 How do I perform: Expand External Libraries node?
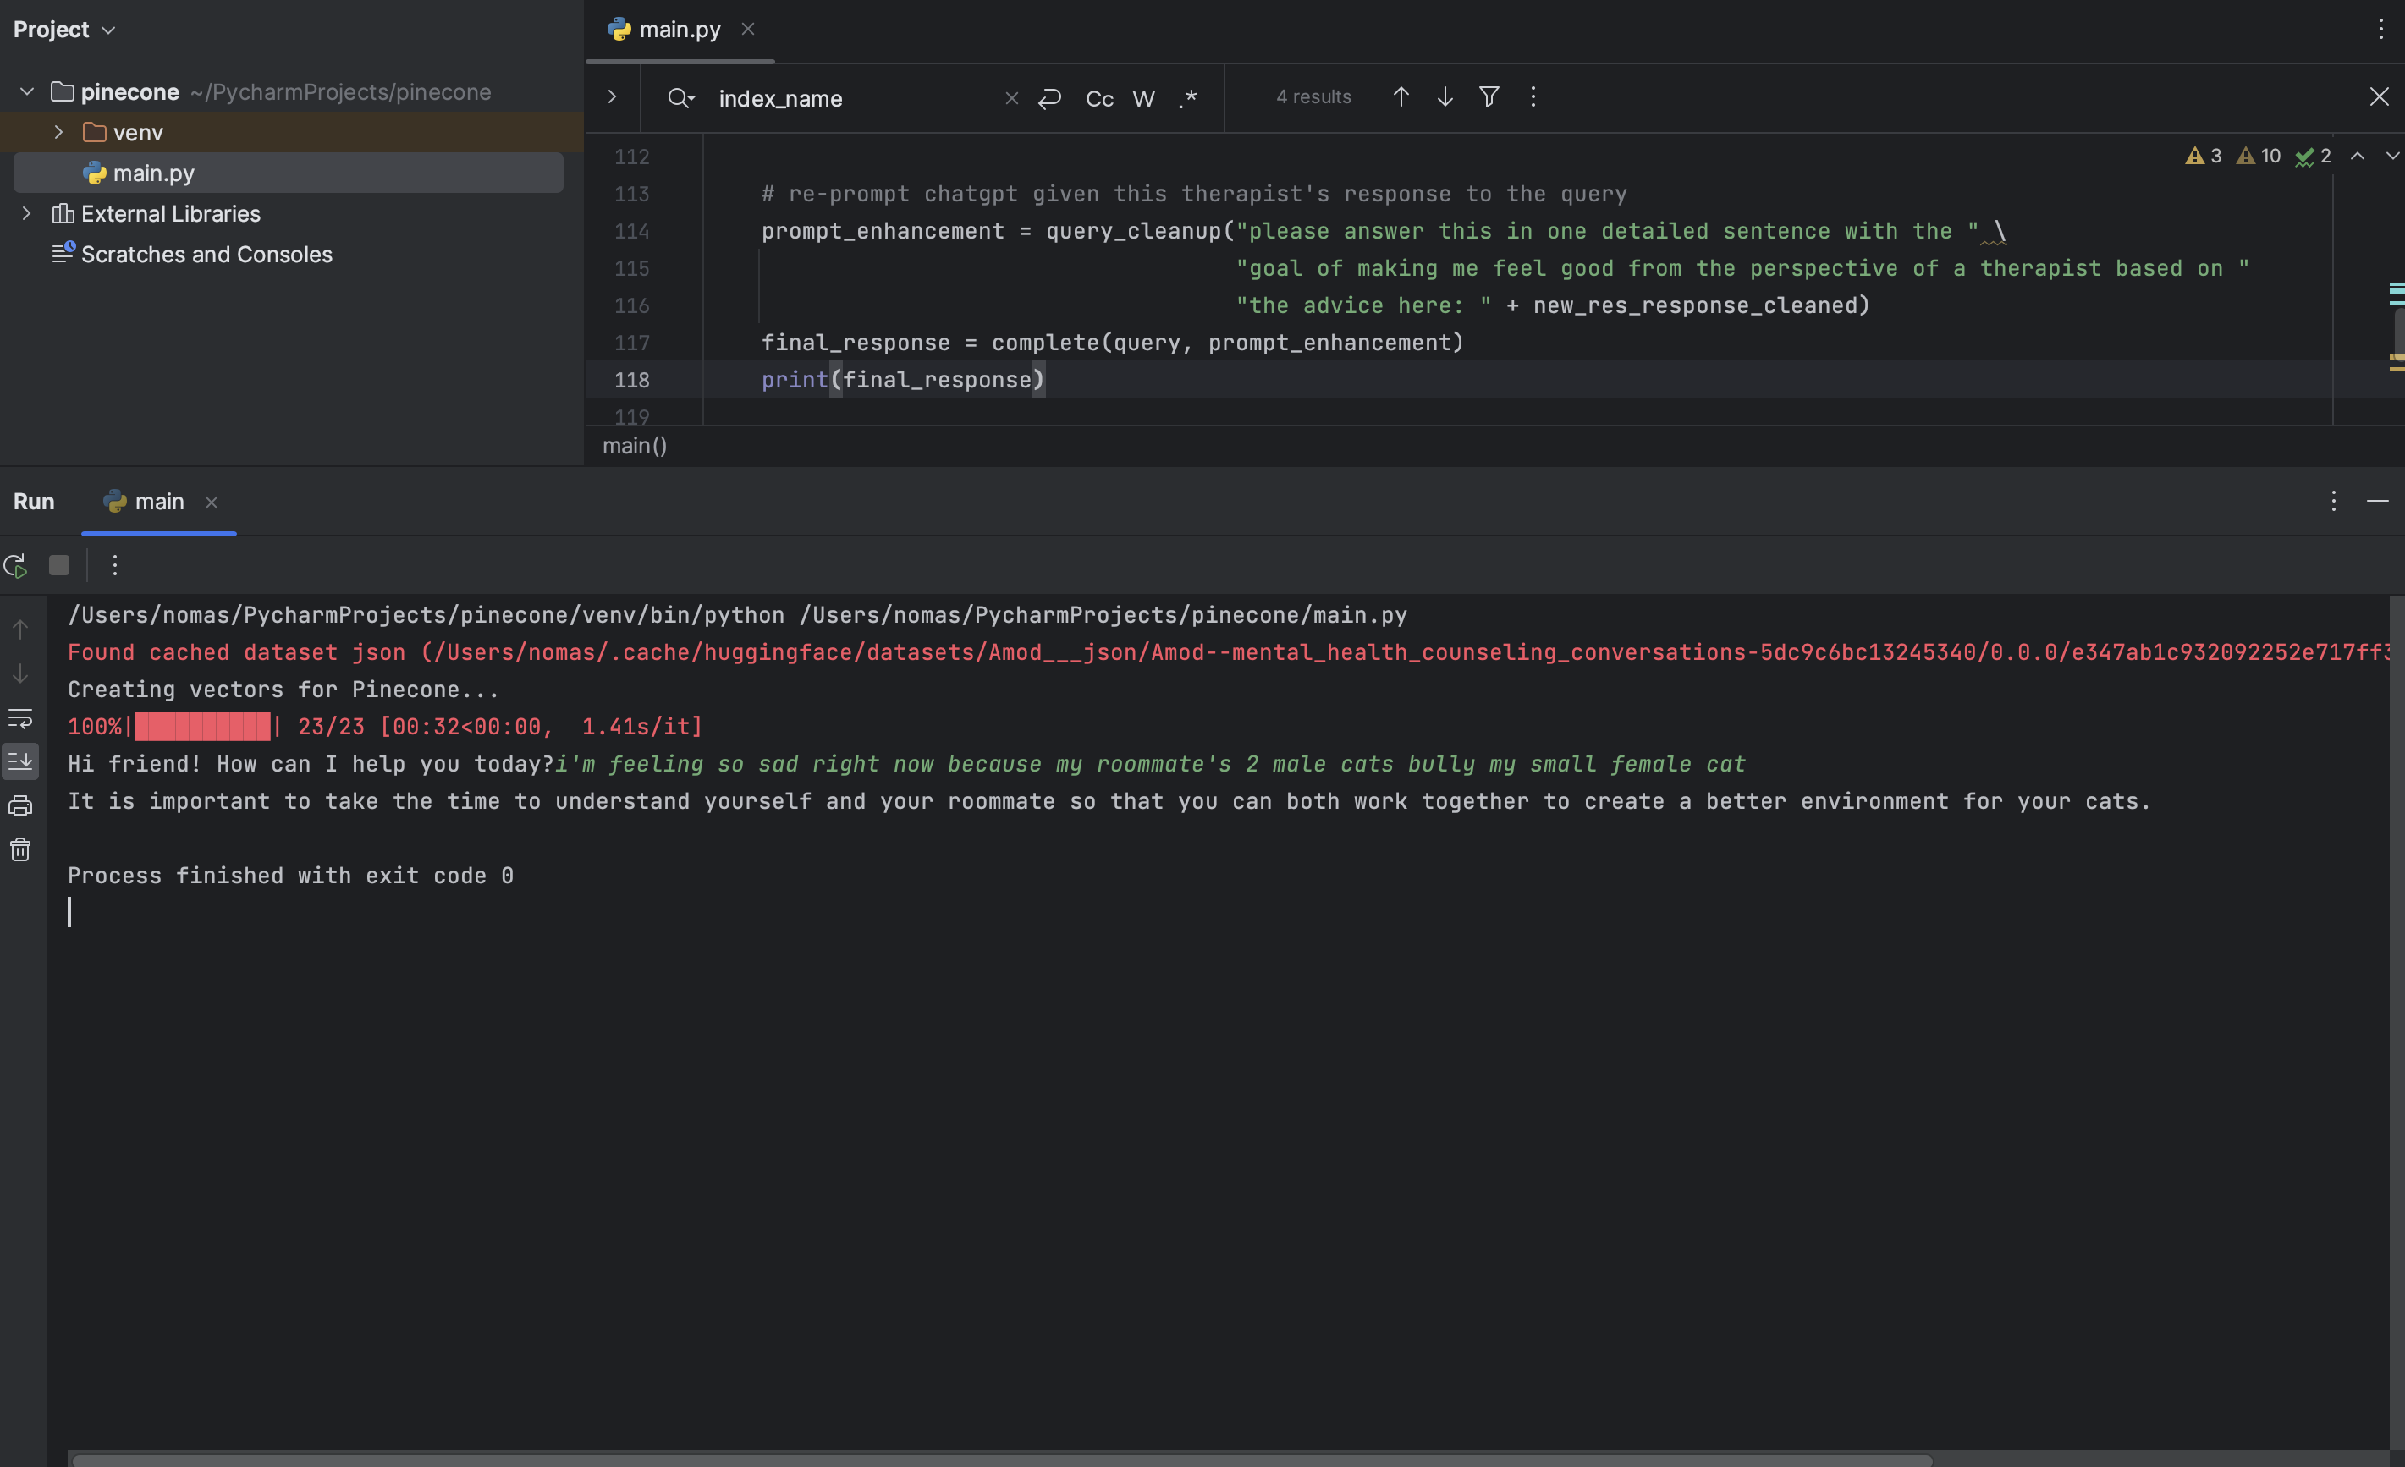(x=27, y=213)
